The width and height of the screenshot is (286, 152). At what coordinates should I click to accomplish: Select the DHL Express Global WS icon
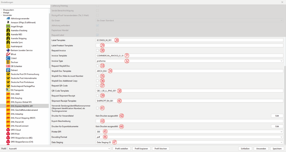click(x=8, y=102)
